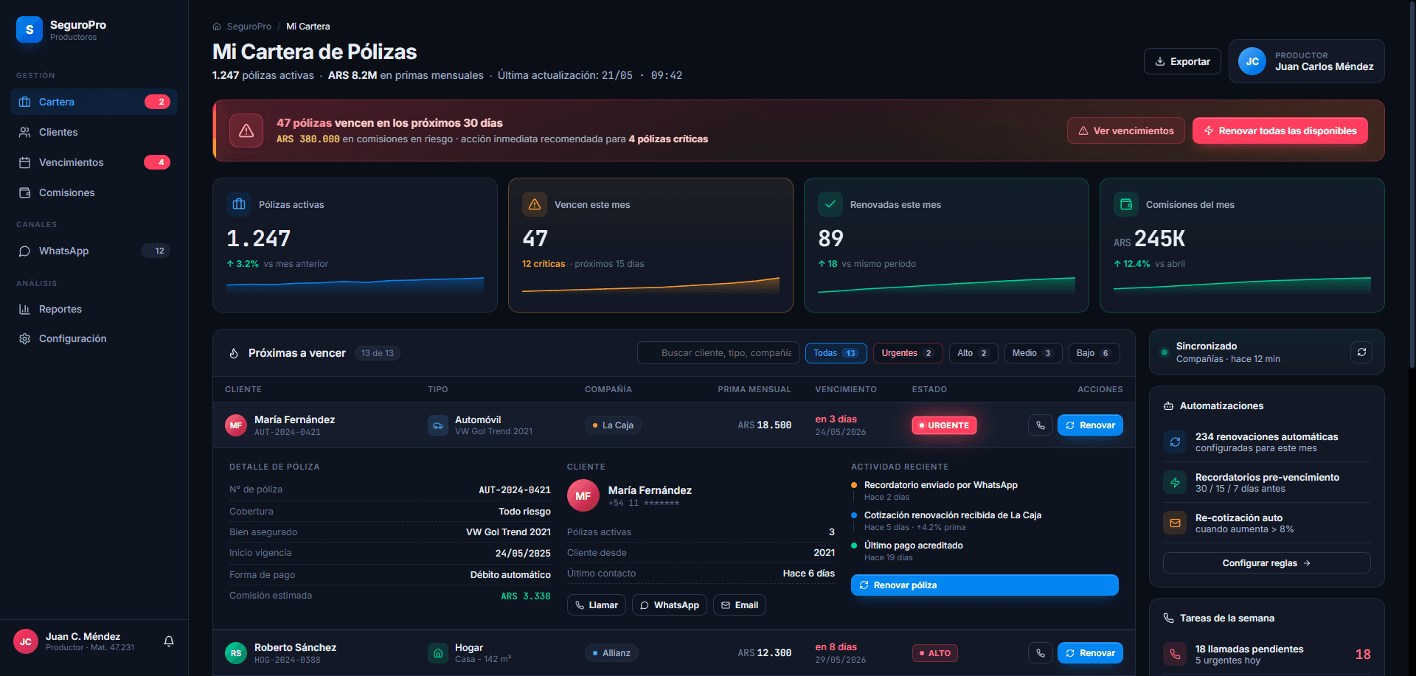Click the flame icon next to Próximas a vencer
The width and height of the screenshot is (1416, 676).
pyautogui.click(x=234, y=353)
